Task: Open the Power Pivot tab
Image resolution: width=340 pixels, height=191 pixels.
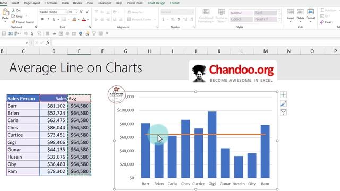Action: click(x=134, y=3)
